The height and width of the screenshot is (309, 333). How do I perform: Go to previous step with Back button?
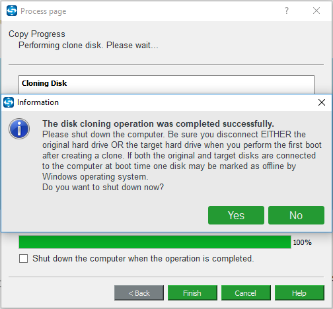(139, 293)
